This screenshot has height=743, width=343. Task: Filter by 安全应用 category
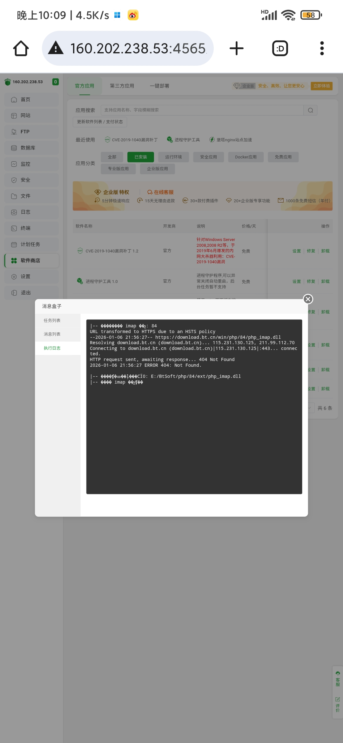(x=208, y=157)
